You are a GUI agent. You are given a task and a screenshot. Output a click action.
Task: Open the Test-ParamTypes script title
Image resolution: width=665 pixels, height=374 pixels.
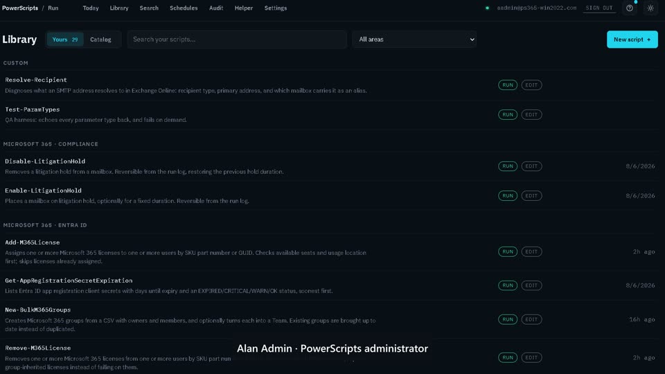33,109
